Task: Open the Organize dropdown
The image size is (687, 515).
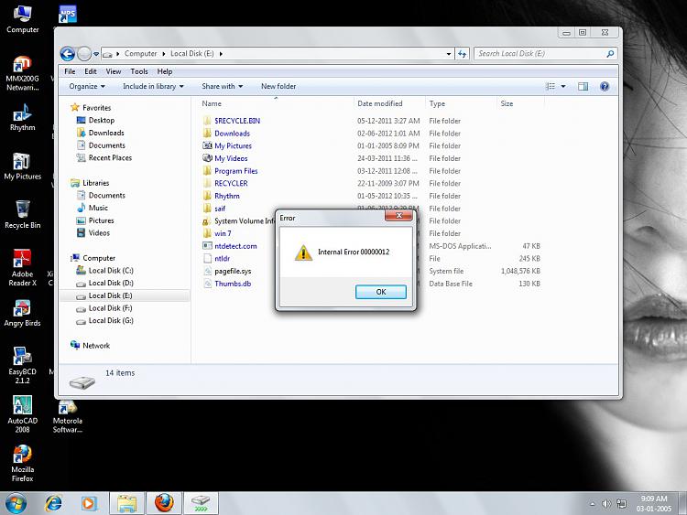Action: pyautogui.click(x=87, y=86)
